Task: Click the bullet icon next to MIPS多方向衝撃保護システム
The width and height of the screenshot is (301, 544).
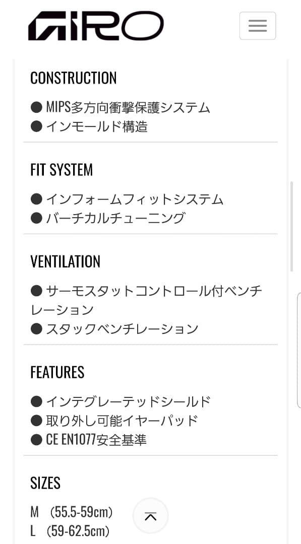Action: coord(36,107)
